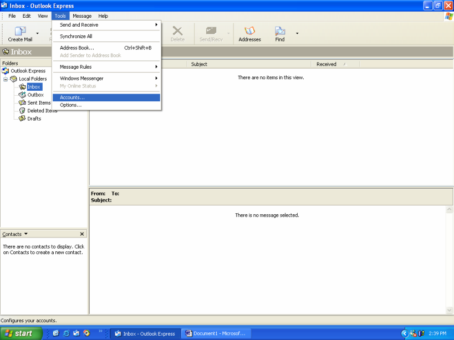Collapse the Local Folders tree node
This screenshot has width=454, height=340.
pyautogui.click(x=6, y=79)
